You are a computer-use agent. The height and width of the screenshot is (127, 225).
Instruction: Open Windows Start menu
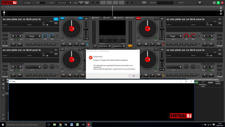(x=3, y=125)
